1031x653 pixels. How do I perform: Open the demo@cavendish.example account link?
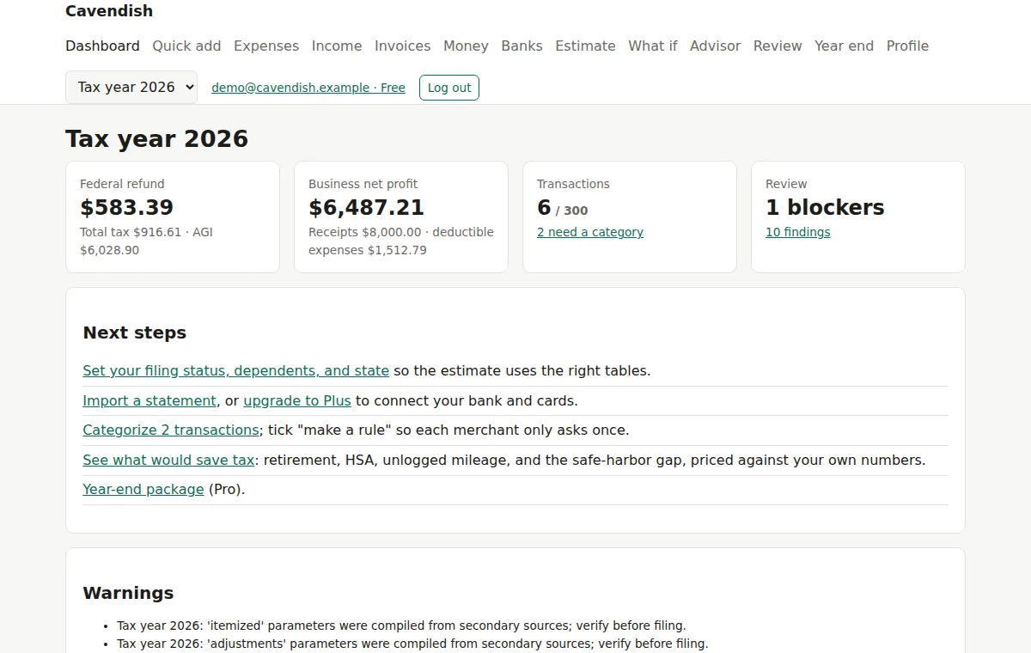pos(308,88)
